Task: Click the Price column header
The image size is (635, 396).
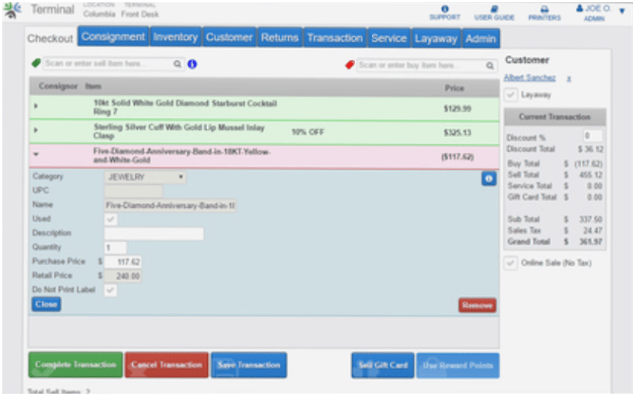Action: tap(455, 88)
